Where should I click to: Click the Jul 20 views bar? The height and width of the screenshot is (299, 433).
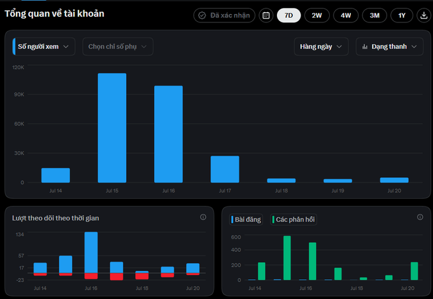394,180
